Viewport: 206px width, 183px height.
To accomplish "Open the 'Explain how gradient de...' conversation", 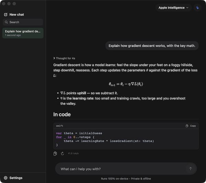I will point(23,33).
